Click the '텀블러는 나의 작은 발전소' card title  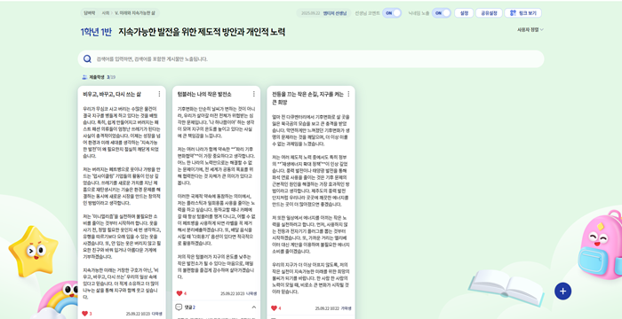pos(204,94)
